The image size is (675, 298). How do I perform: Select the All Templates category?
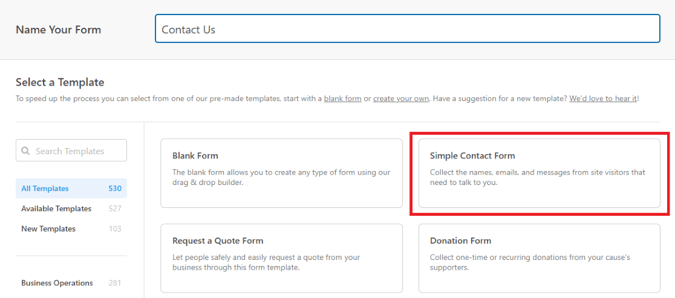(71, 189)
